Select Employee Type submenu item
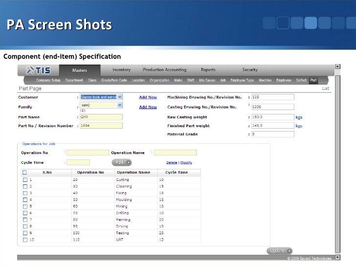This screenshot has height=267, width=356. point(242,80)
